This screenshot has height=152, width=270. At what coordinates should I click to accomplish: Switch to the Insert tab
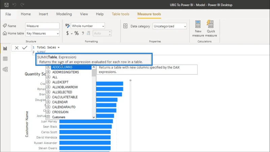[x=44, y=14]
